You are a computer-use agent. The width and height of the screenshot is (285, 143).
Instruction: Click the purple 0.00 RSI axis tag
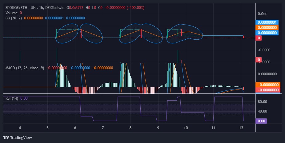(x=261, y=121)
